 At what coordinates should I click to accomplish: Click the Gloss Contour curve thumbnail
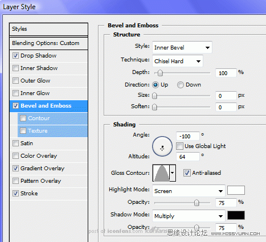coord(161,173)
